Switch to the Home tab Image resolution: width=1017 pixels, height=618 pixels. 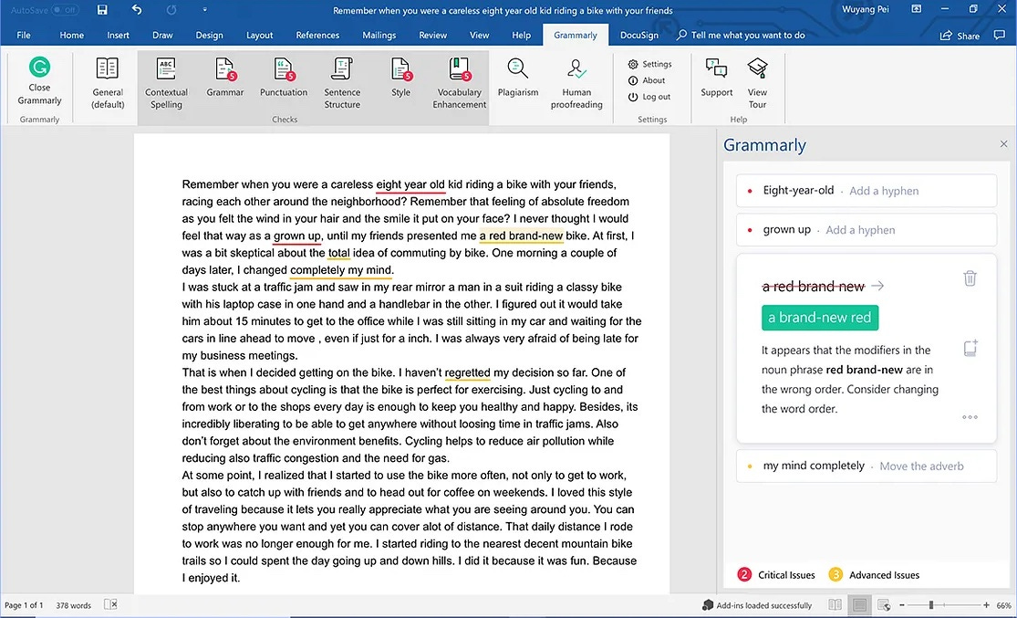71,35
